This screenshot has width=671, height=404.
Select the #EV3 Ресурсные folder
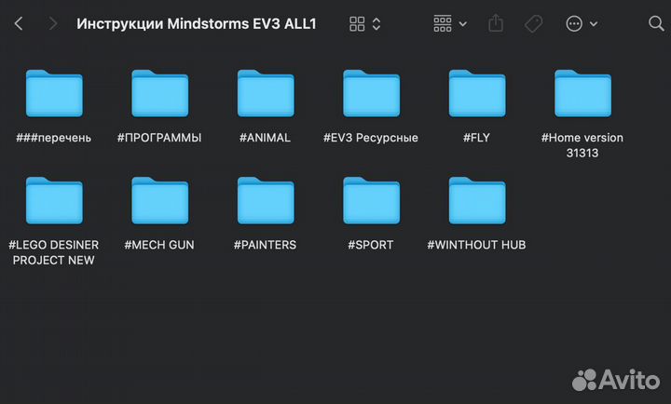pyautogui.click(x=371, y=94)
